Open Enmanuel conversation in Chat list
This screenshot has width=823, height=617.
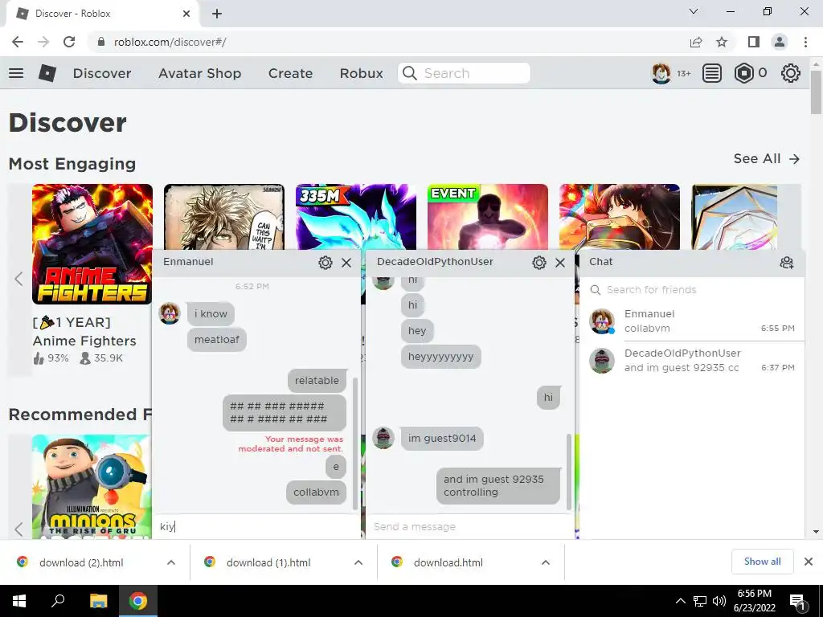tap(692, 321)
